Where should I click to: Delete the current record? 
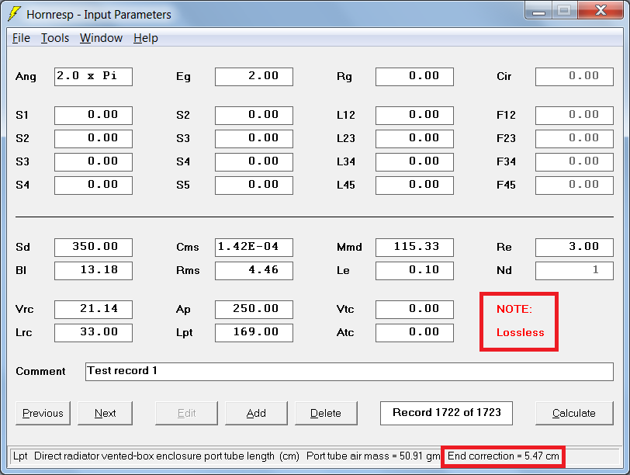coord(326,413)
